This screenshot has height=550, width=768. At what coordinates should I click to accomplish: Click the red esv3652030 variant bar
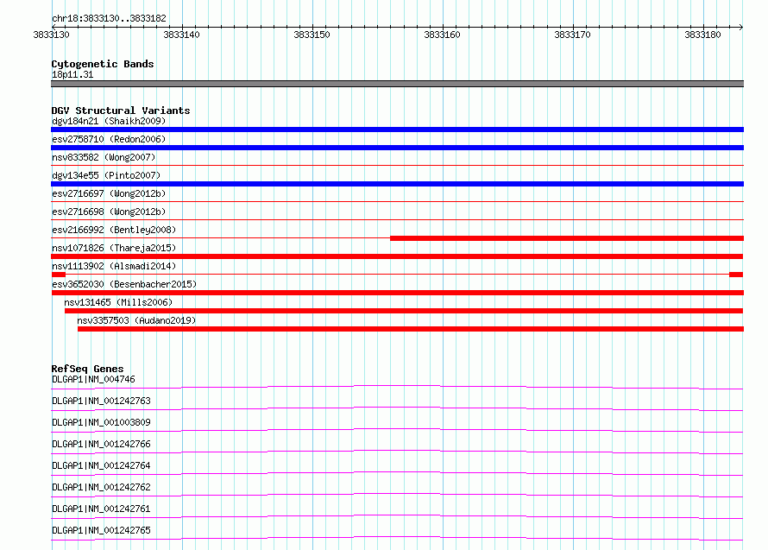pyautogui.click(x=397, y=293)
